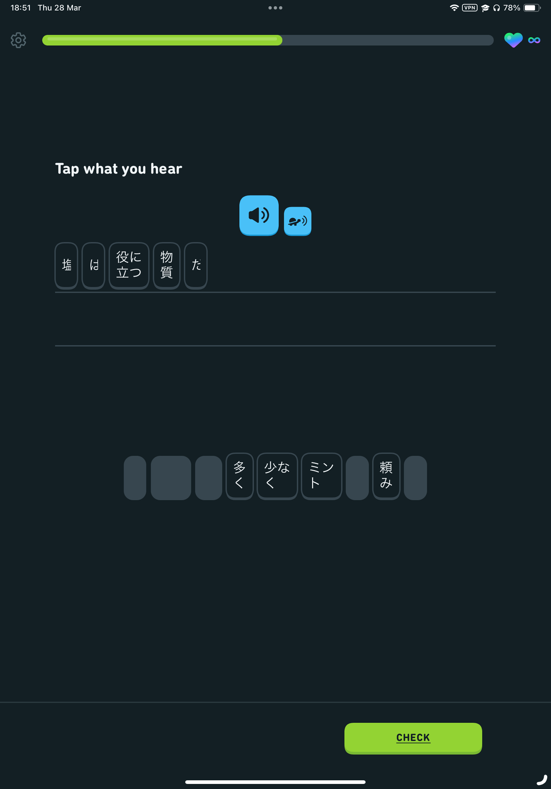Remove the 物質 tile from answer
The height and width of the screenshot is (789, 551).
(x=167, y=265)
